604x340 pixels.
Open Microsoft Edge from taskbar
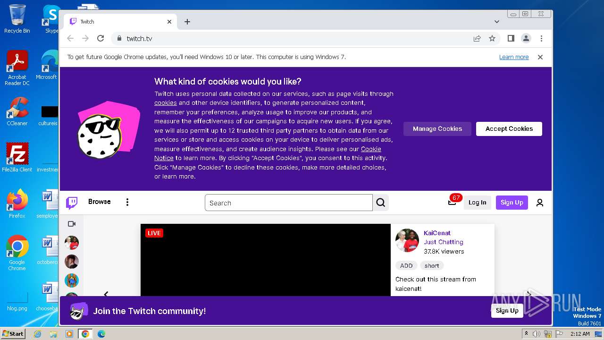[x=101, y=334]
